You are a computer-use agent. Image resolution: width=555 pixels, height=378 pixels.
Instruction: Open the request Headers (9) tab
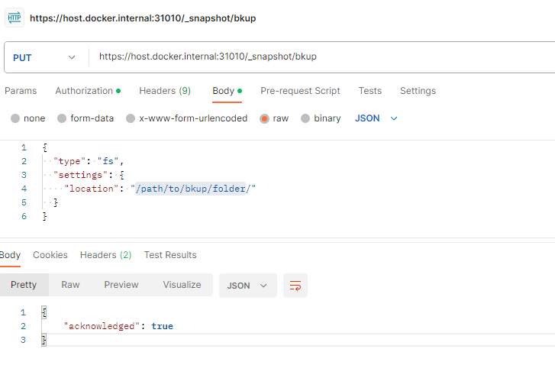tap(165, 91)
